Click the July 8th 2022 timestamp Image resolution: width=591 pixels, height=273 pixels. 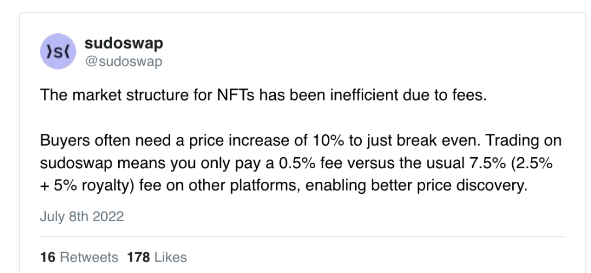click(x=82, y=216)
